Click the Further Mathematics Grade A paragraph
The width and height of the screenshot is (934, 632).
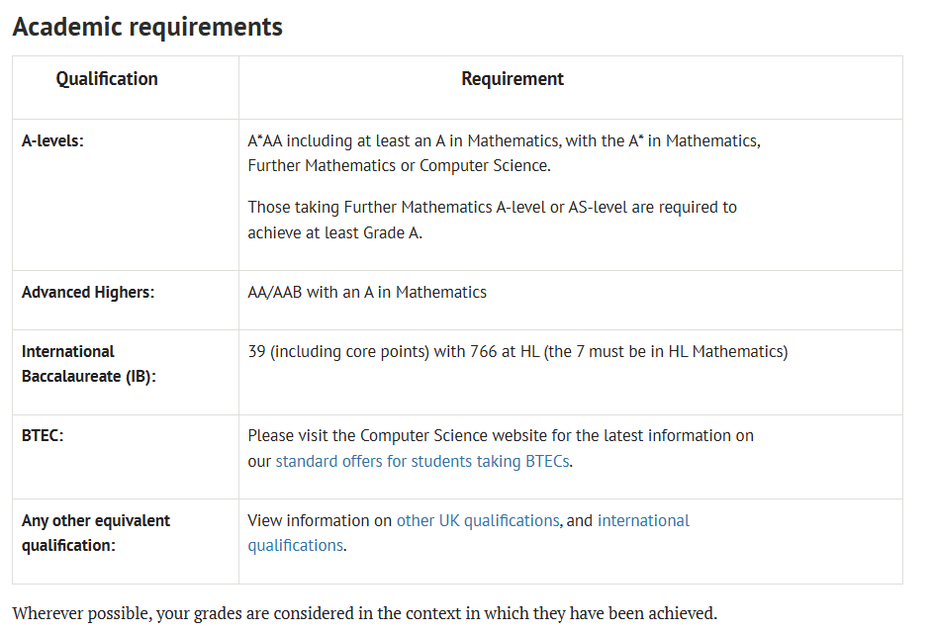492,220
